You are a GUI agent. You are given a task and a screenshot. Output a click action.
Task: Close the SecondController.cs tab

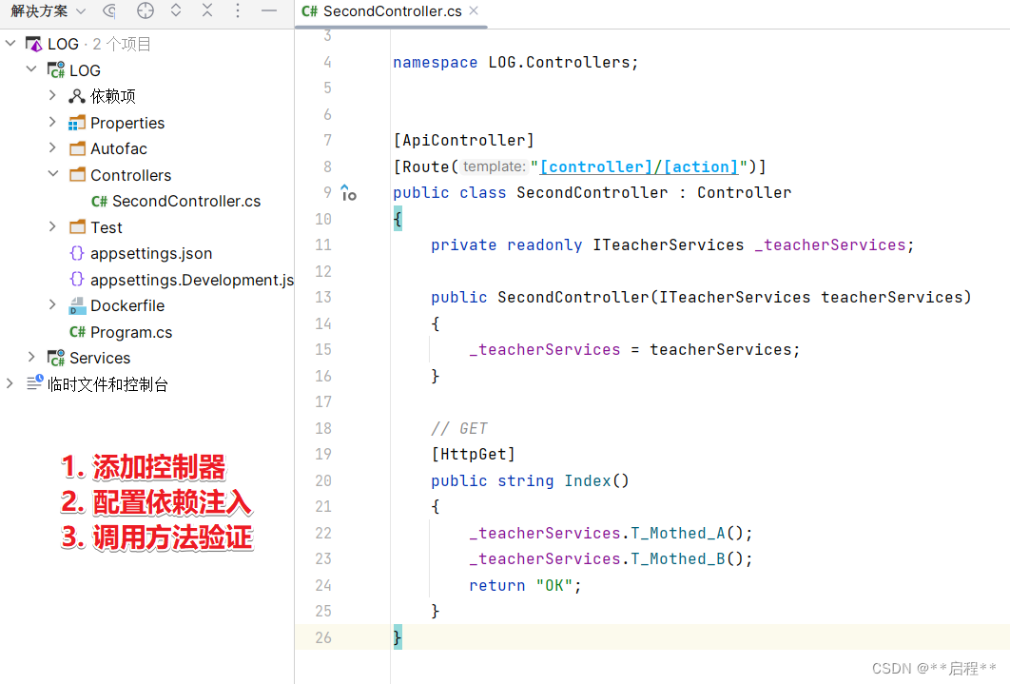tap(474, 10)
